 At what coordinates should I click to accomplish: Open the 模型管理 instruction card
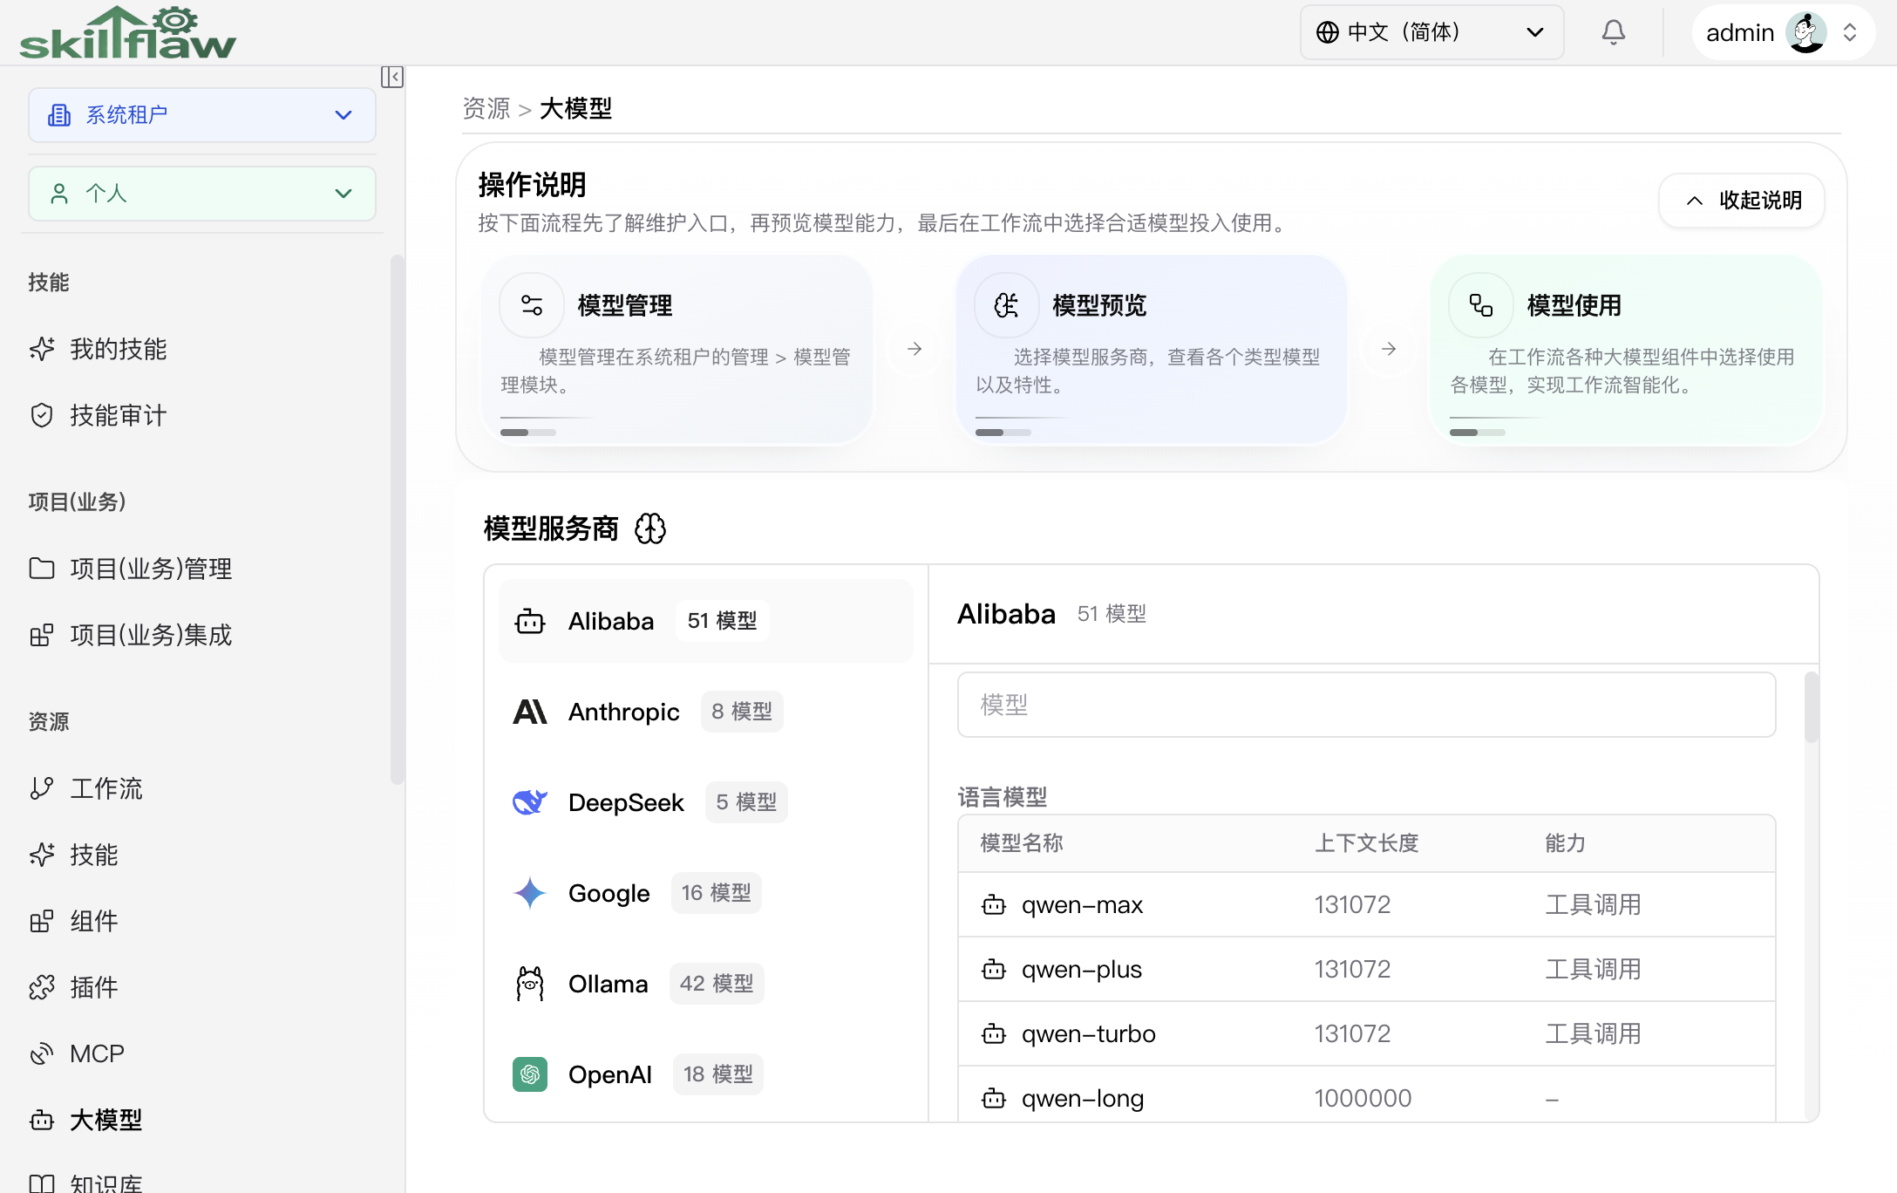coord(677,350)
